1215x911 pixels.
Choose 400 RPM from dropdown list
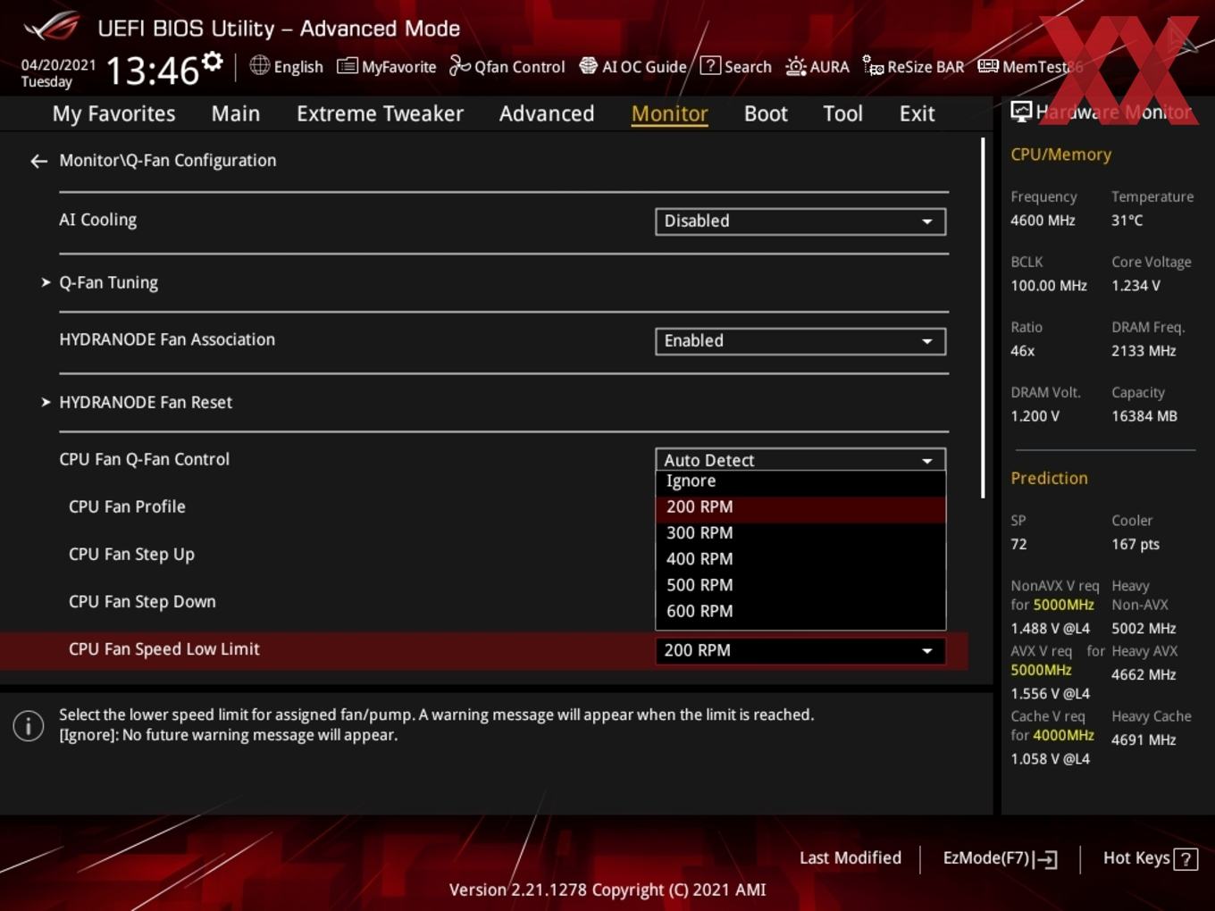[800, 559]
